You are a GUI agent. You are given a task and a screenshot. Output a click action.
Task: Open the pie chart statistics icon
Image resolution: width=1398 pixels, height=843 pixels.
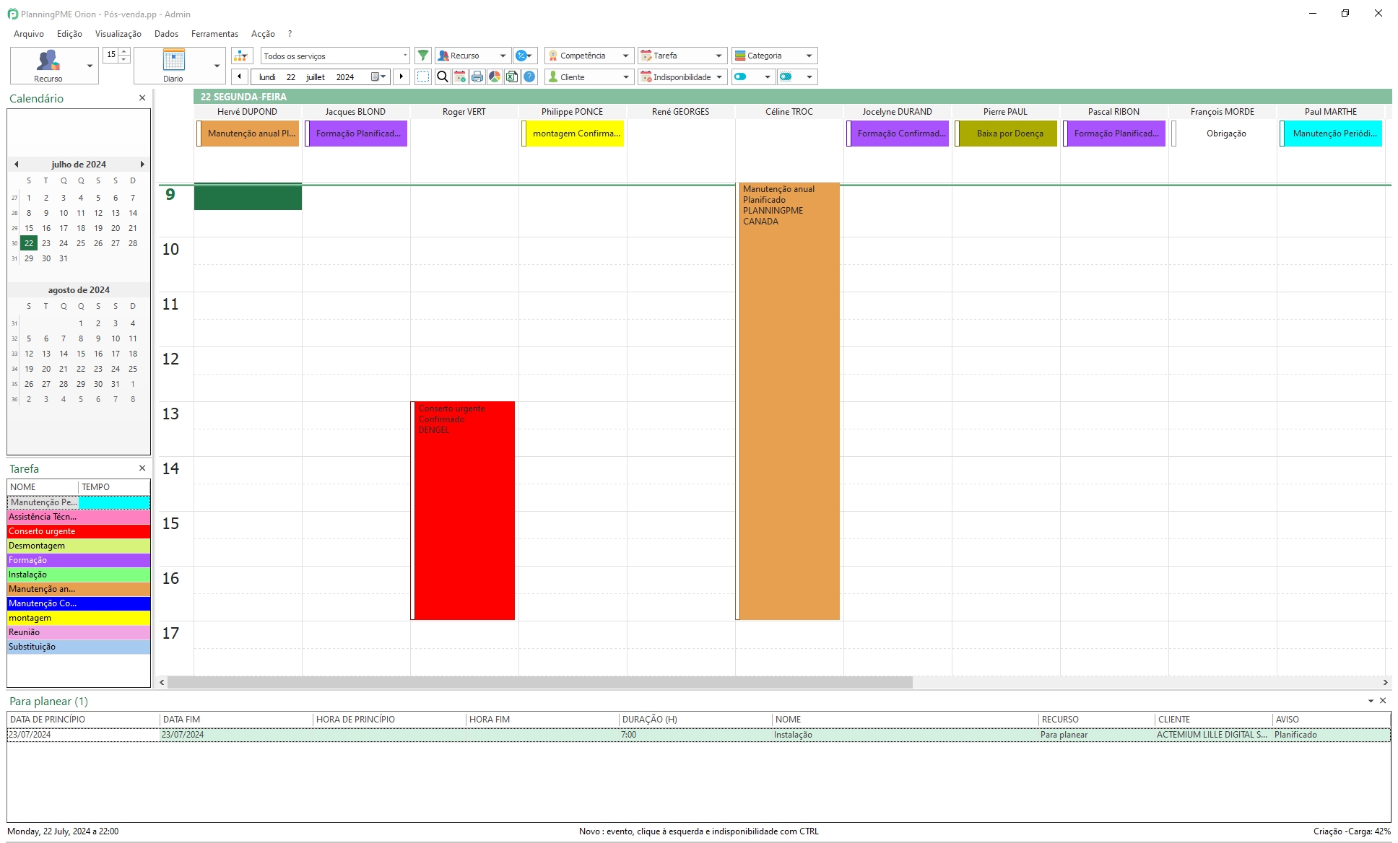[495, 77]
